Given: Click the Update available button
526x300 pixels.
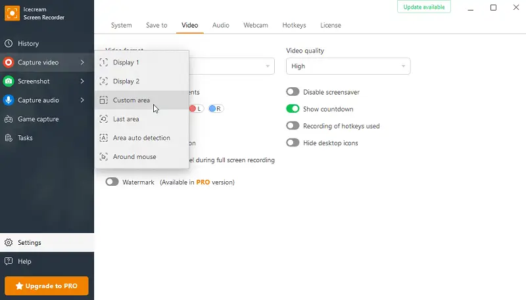Looking at the screenshot, I should pyautogui.click(x=424, y=7).
